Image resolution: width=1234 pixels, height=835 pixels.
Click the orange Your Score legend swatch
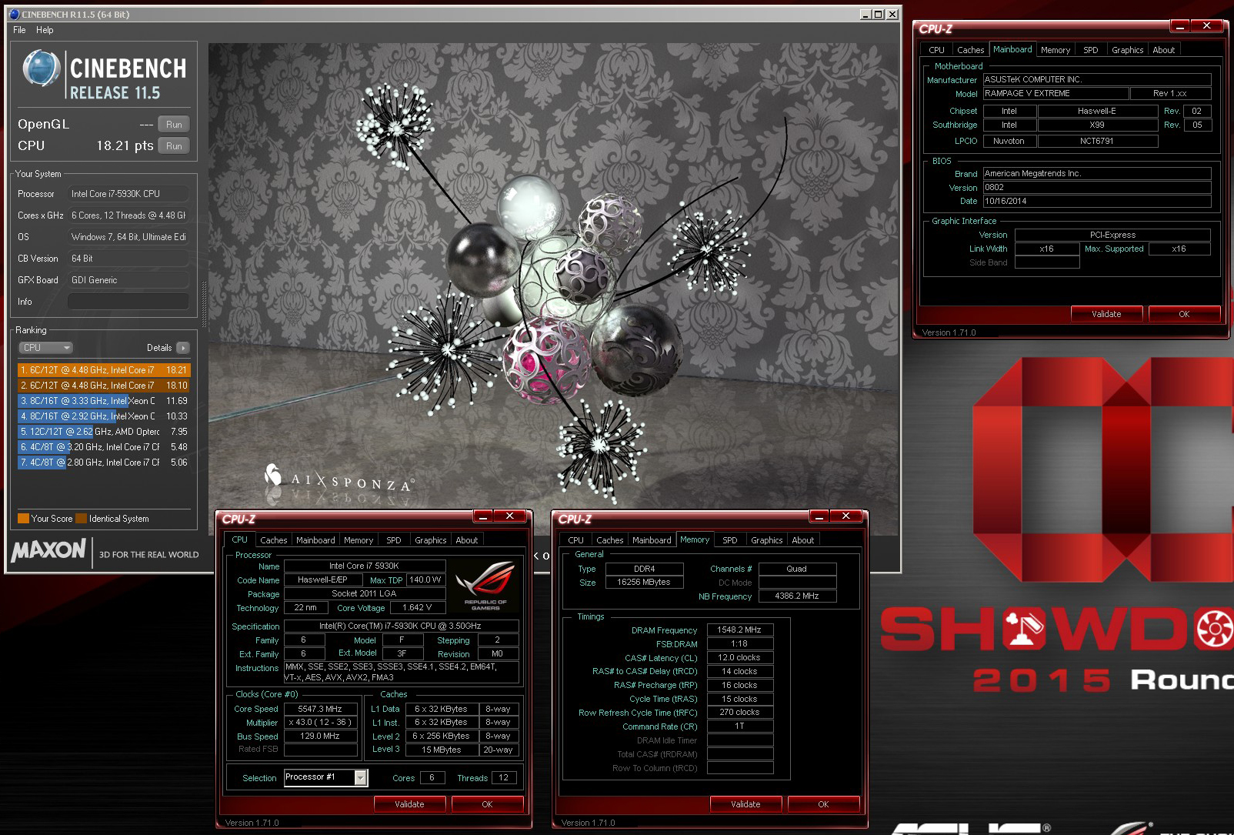[x=23, y=519]
